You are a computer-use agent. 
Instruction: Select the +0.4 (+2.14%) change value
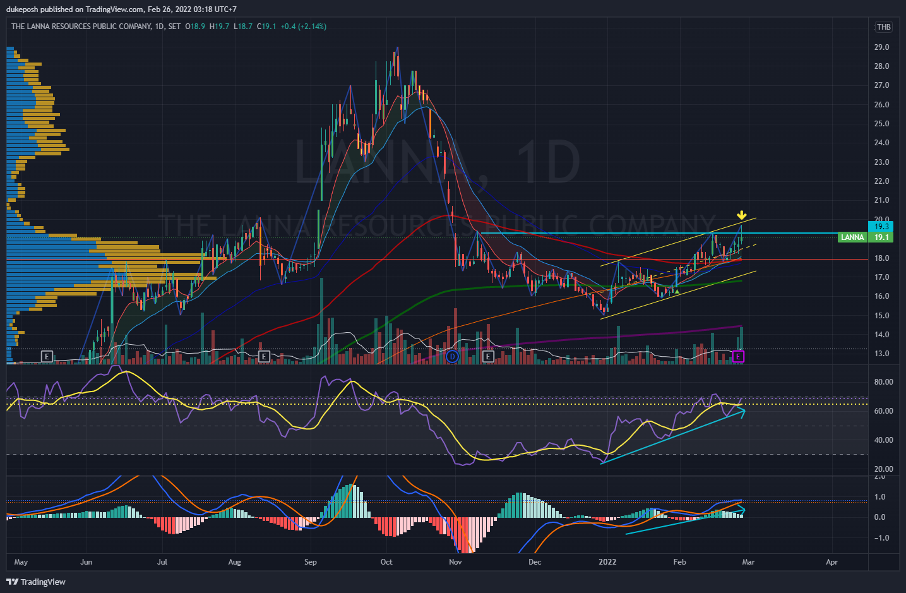304,27
